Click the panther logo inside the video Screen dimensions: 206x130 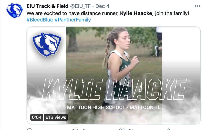pyautogui.click(x=47, y=44)
